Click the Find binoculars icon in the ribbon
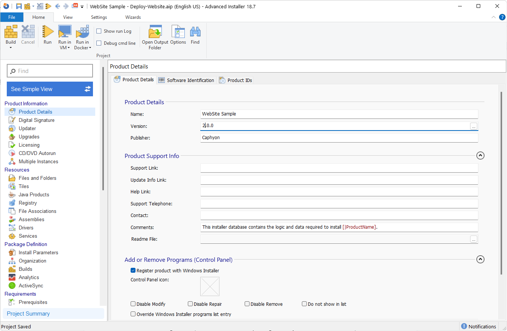This screenshot has width=507, height=331. coord(195,32)
